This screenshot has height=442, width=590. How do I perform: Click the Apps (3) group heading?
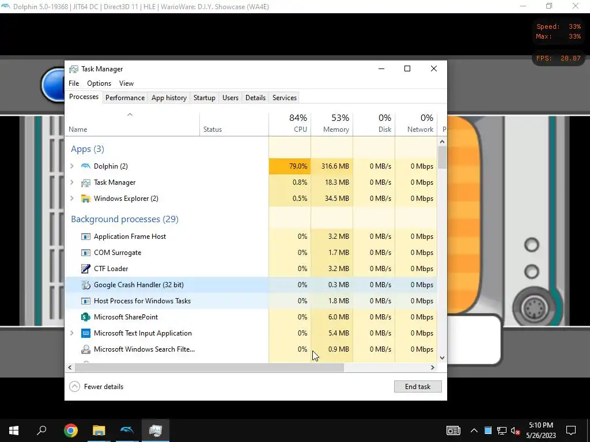(88, 149)
